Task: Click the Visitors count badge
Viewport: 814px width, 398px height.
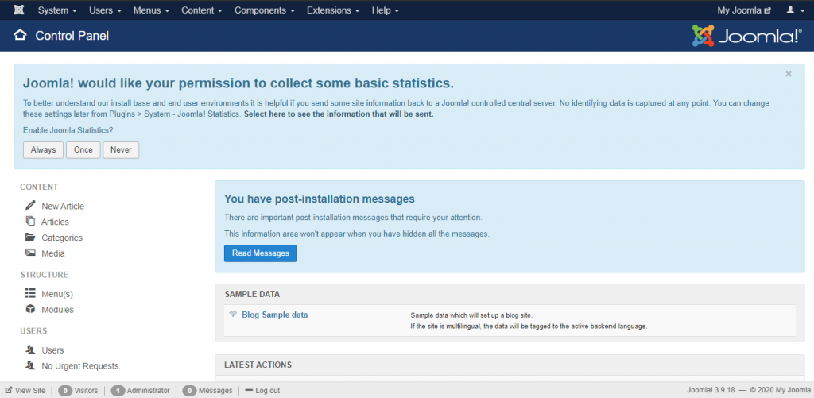Action: click(x=65, y=390)
